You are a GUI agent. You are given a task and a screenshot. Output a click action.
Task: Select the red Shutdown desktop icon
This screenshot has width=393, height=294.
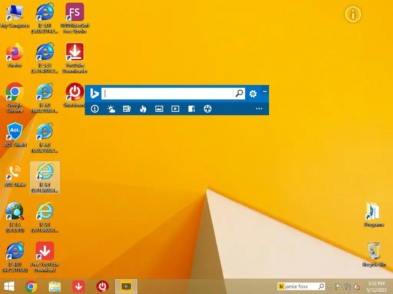[x=74, y=95]
